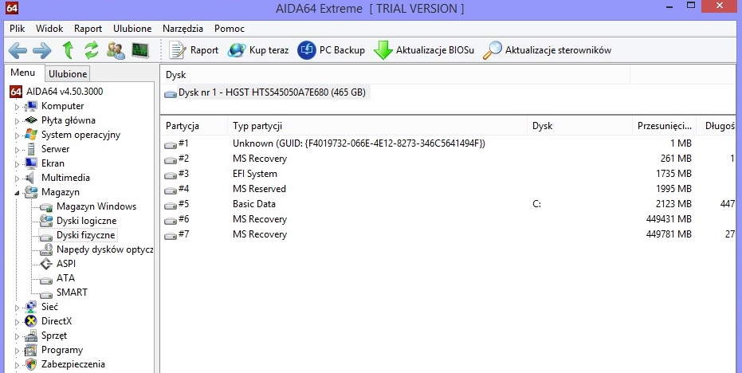Sort by the Partycja column header
This screenshot has width=742, height=373.
tap(194, 127)
